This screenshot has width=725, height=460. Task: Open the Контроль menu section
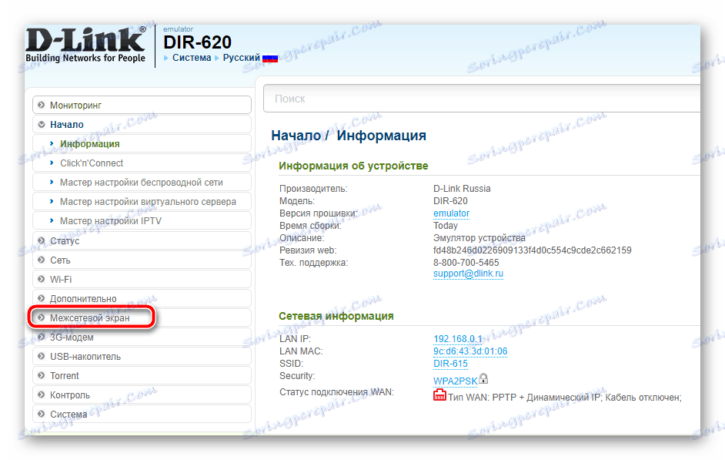(142, 395)
